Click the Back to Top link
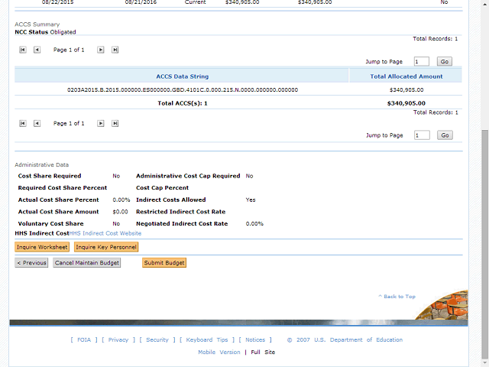This screenshot has height=367, width=489. [399, 297]
